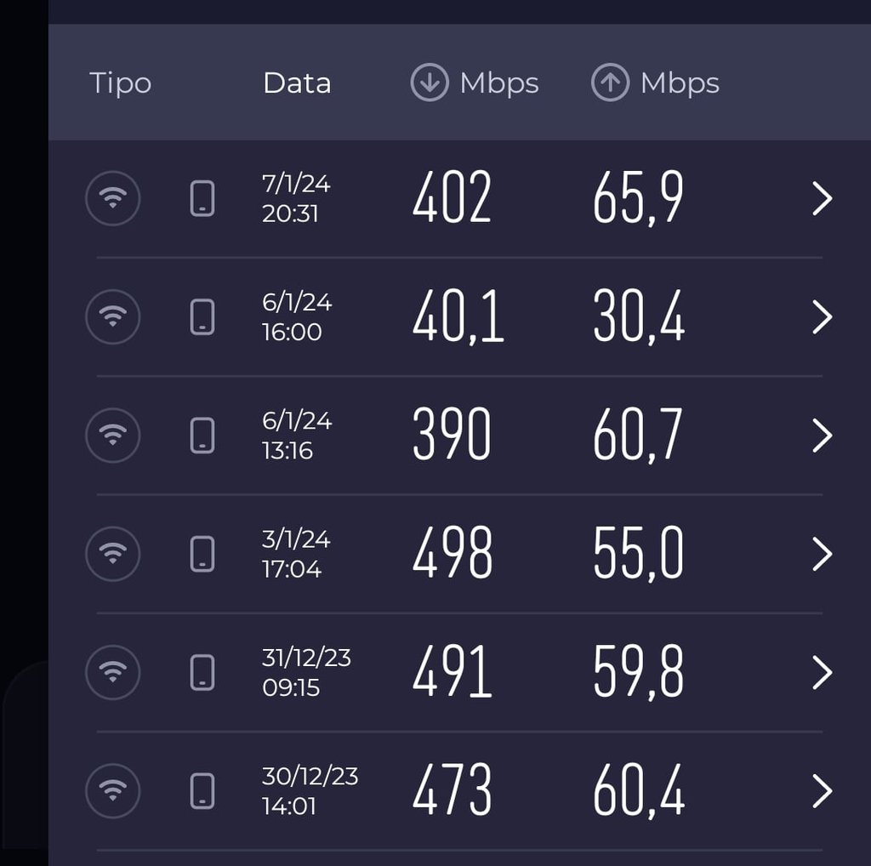Sort by the Tipo column header
The image size is (871, 866).
coord(121,84)
